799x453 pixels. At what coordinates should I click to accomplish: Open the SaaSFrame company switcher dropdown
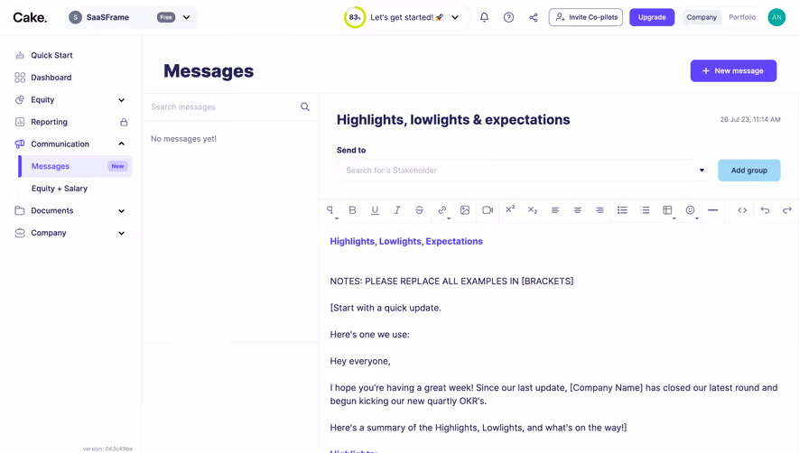[x=132, y=17]
